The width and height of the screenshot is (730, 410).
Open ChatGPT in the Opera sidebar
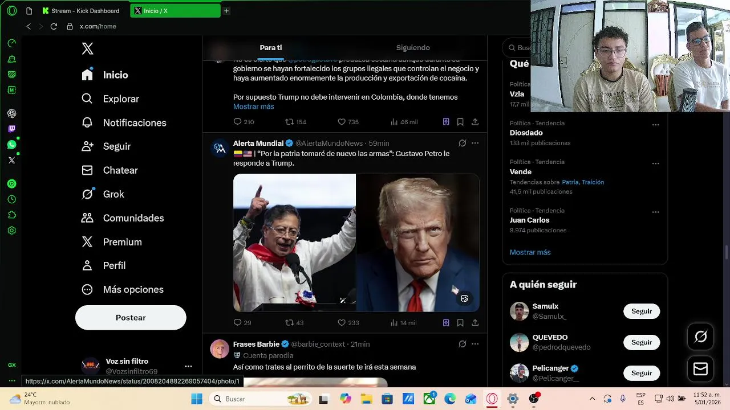pos(11,113)
